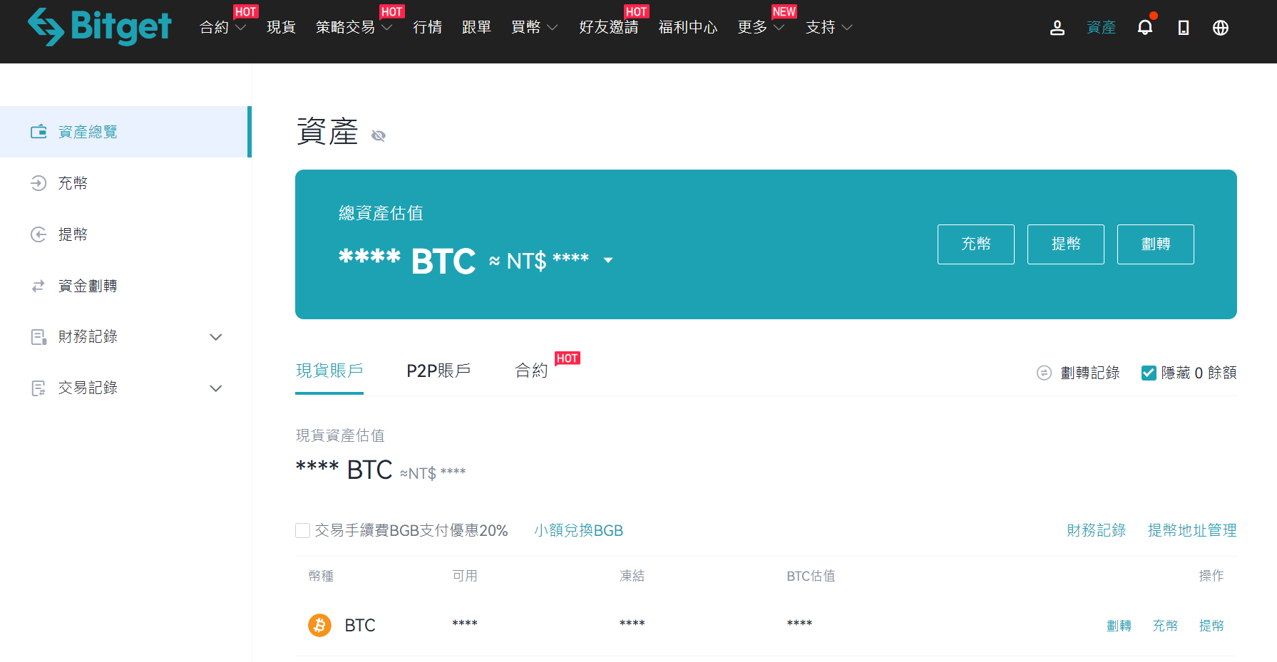Switch to the 合約 account tab

(x=531, y=371)
